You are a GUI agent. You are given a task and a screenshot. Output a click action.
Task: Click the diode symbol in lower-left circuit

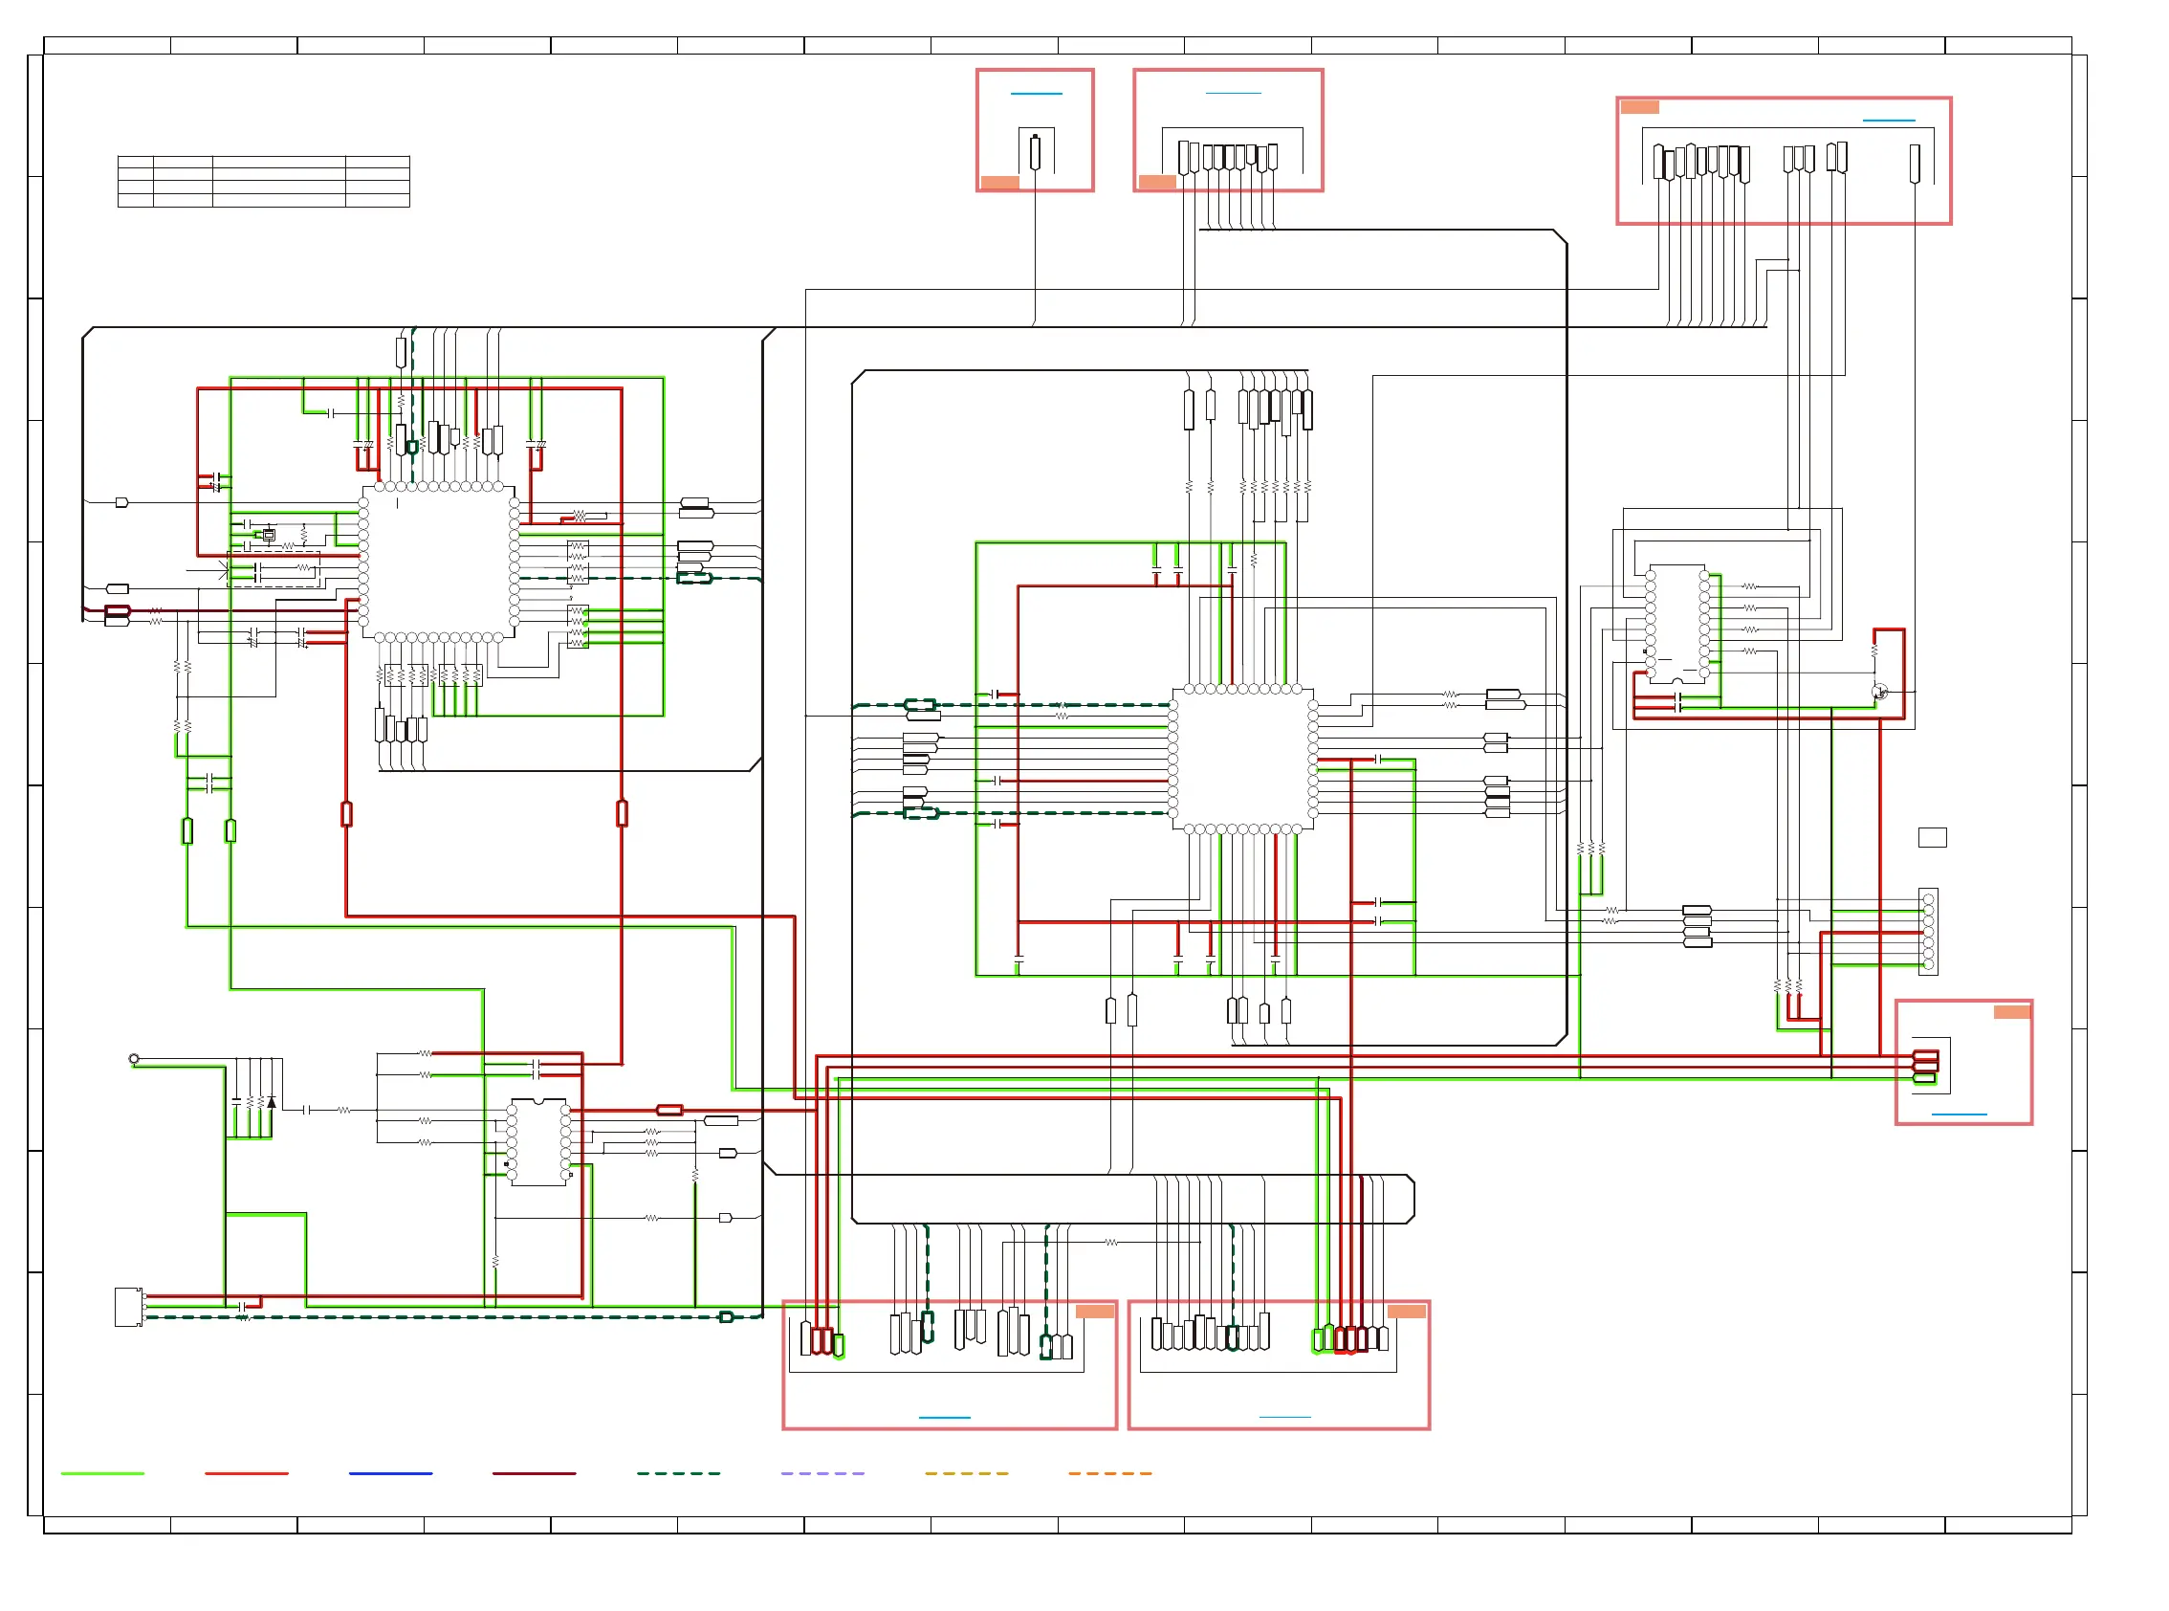point(271,1102)
